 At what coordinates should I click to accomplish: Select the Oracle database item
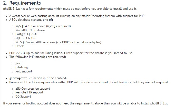(x=20, y=46)
